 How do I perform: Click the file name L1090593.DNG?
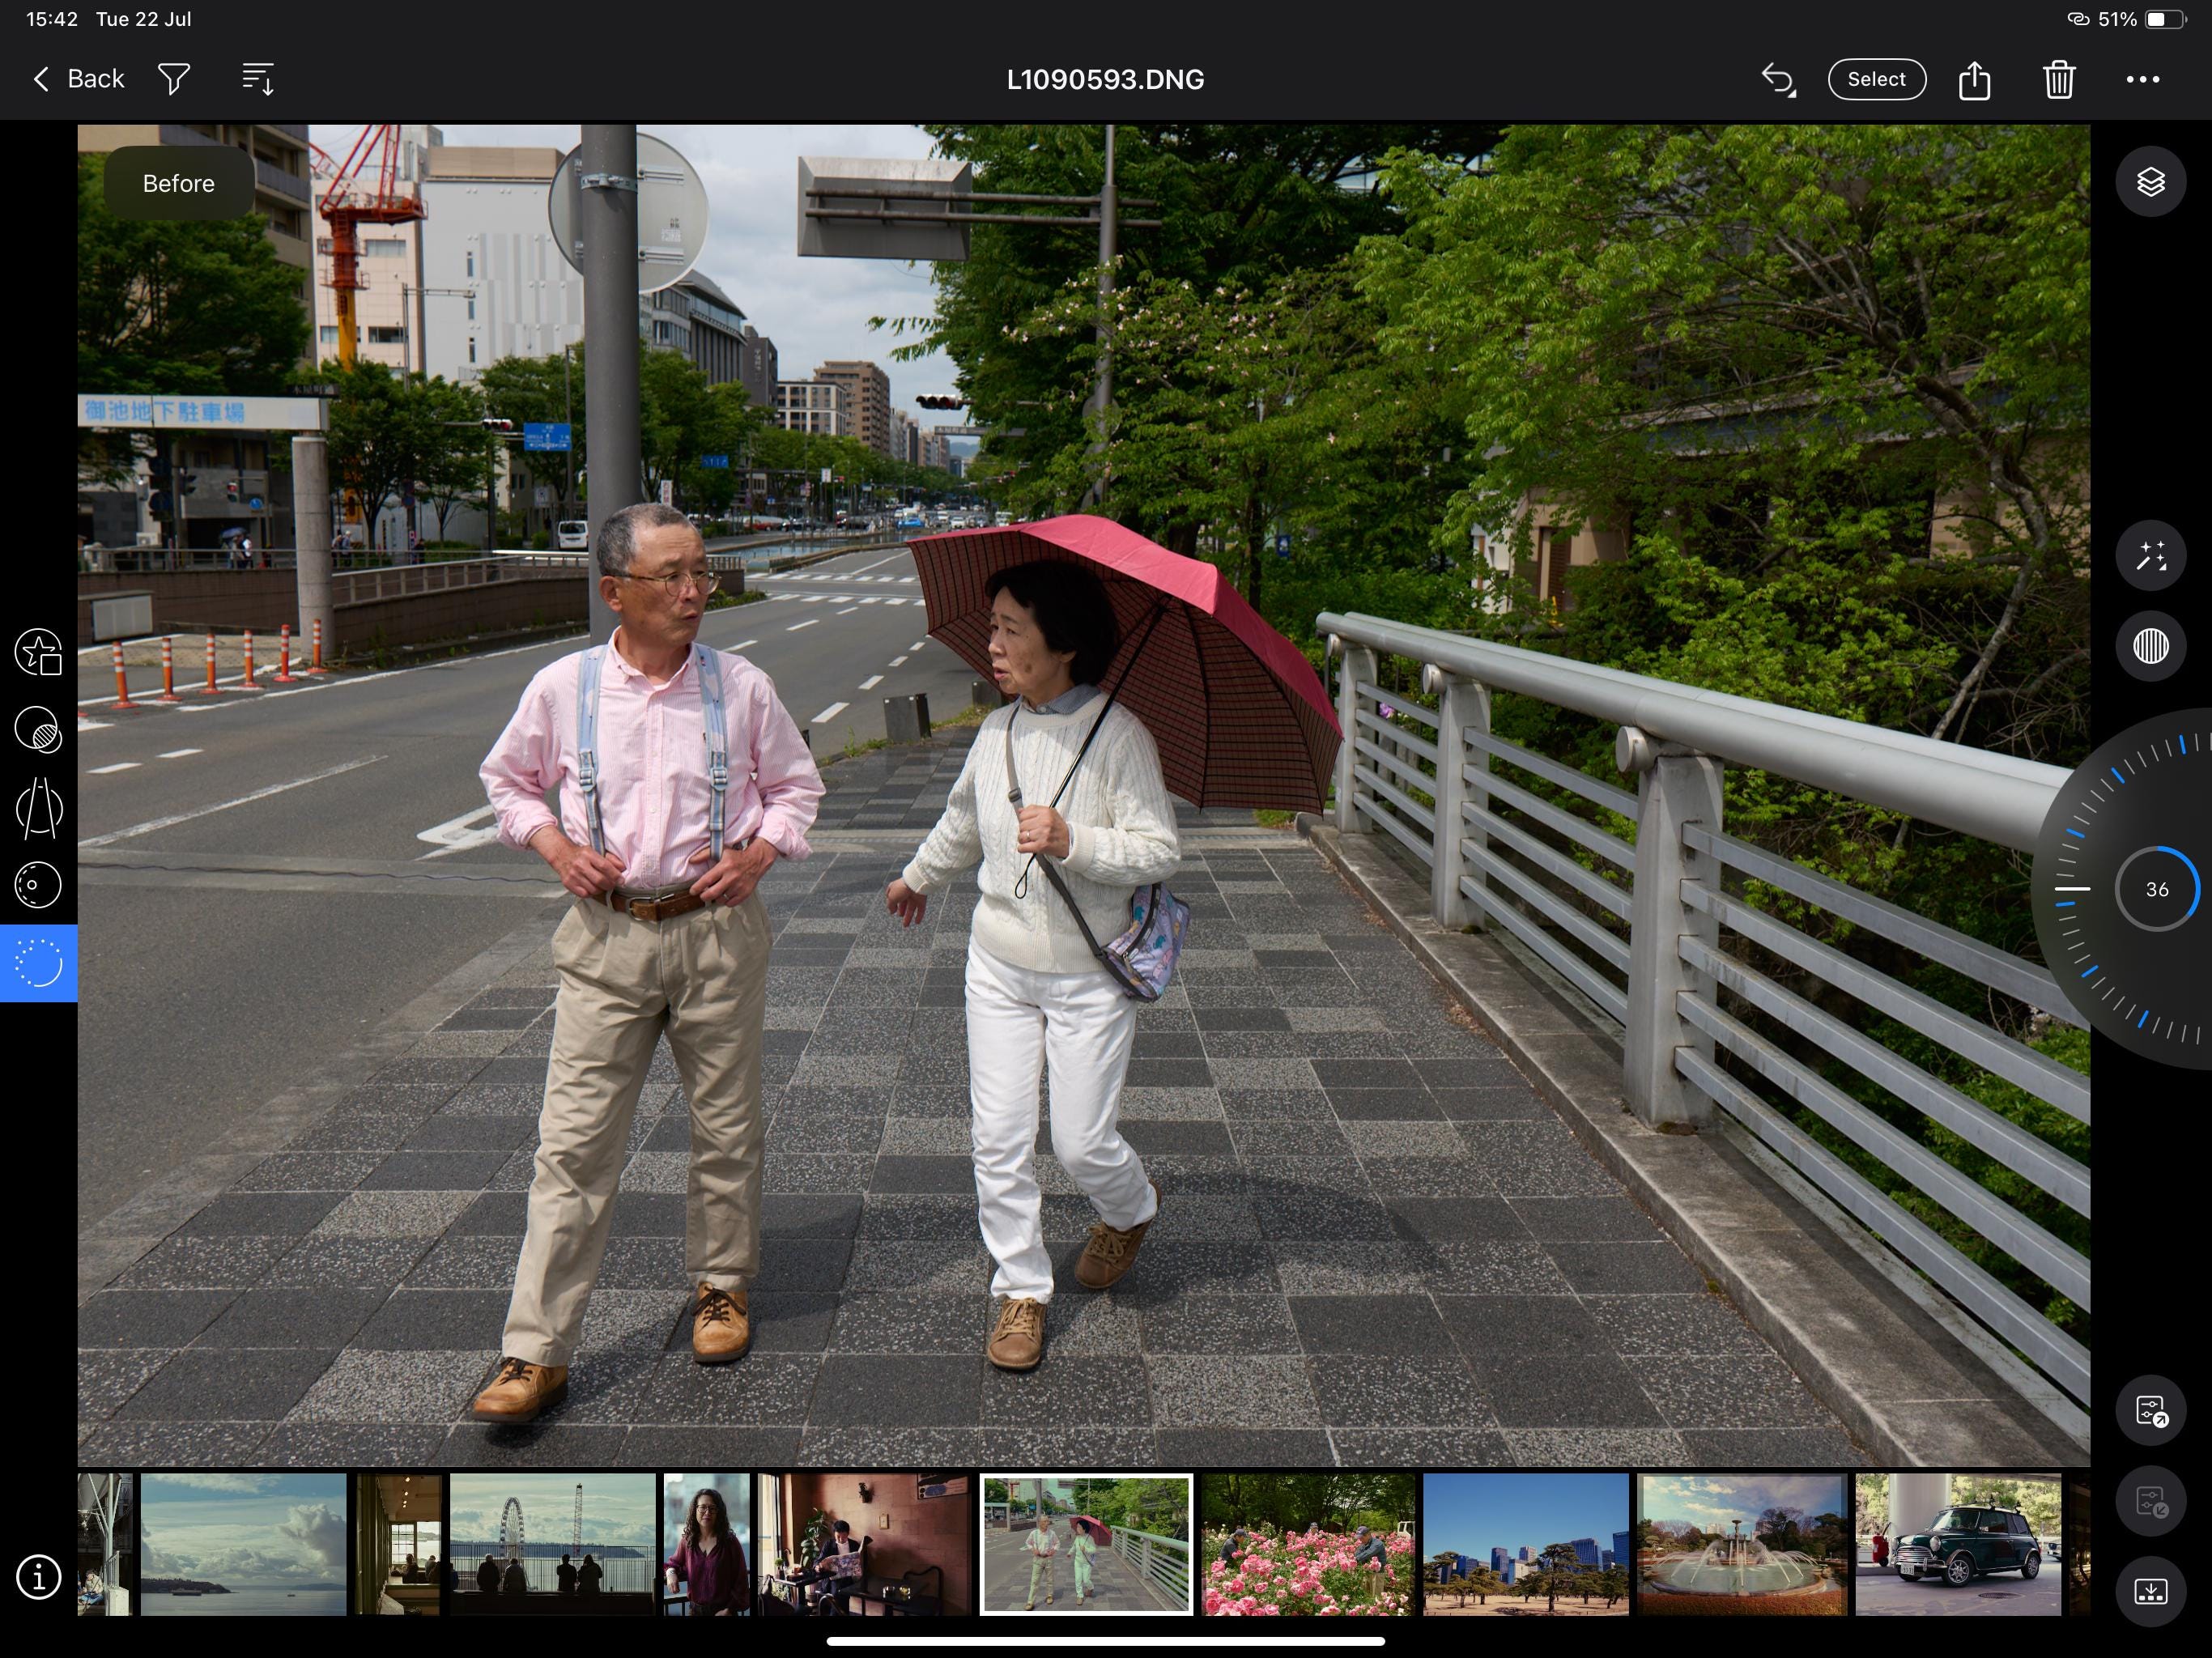pos(1105,80)
